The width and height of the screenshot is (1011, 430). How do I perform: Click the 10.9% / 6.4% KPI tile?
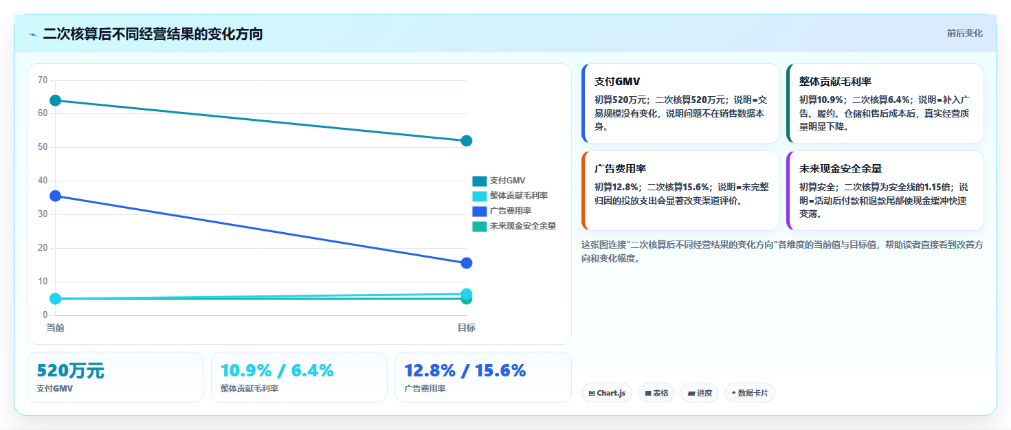click(300, 377)
